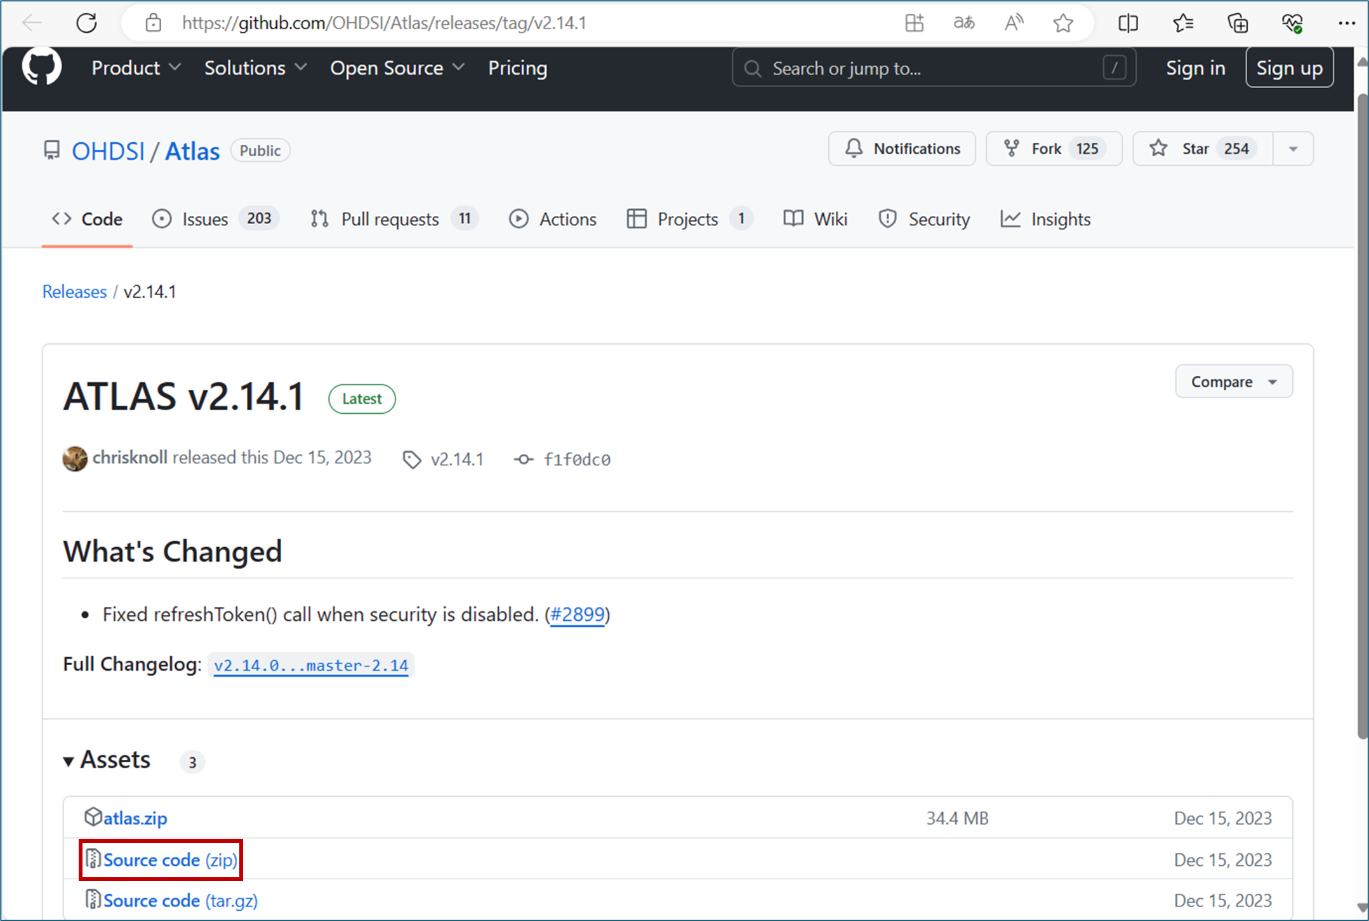Image resolution: width=1369 pixels, height=921 pixels.
Task: Click the browser address bar URL
Action: 384,23
